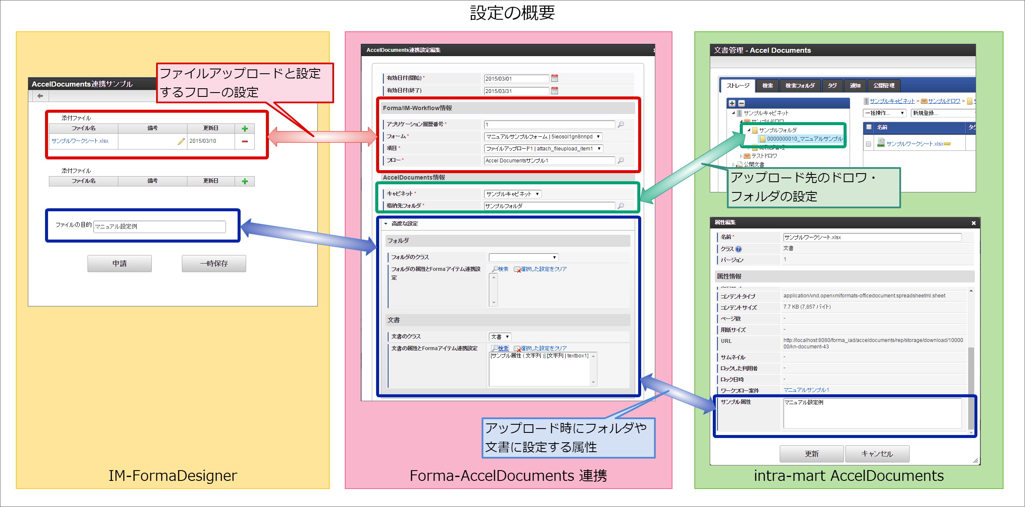The height and width of the screenshot is (507, 1025).
Task: Switch to the 公開管理 tab
Action: coord(884,86)
